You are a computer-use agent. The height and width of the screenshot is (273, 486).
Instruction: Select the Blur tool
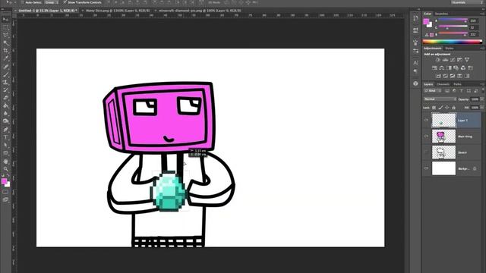point(5,113)
